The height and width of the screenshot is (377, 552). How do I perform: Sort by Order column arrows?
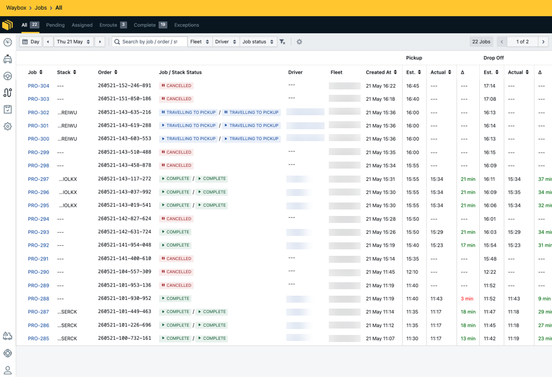[x=116, y=72]
